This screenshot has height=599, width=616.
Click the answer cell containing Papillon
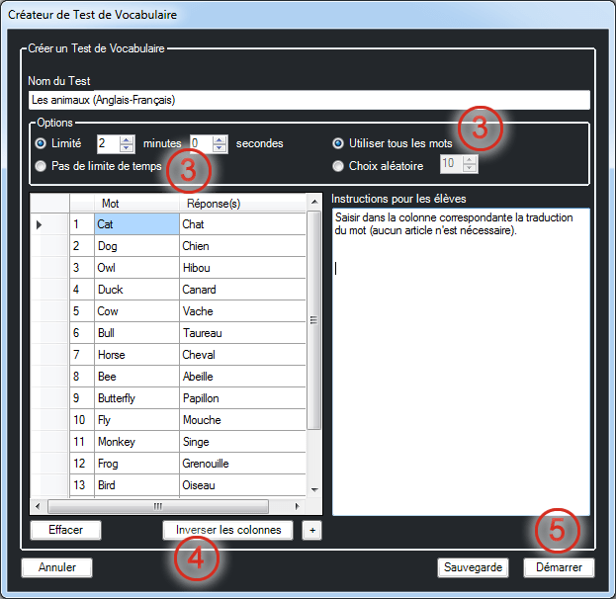click(242, 398)
